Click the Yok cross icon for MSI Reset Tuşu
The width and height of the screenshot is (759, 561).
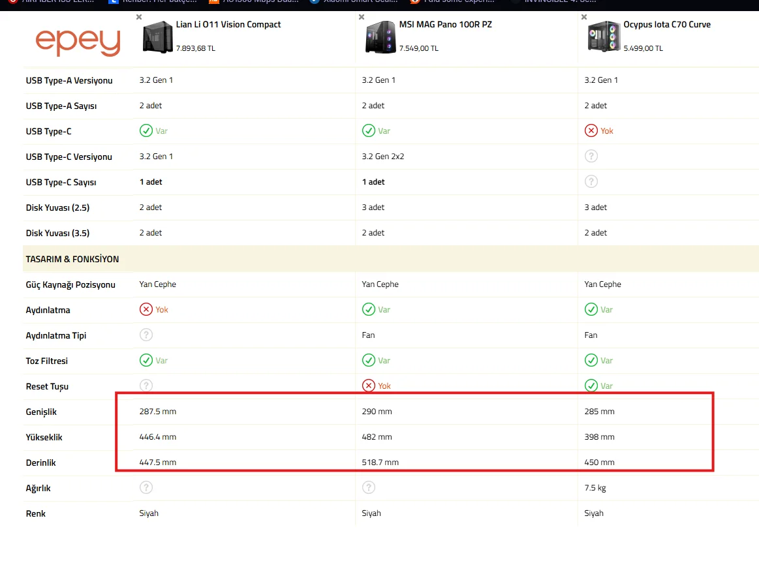pyautogui.click(x=369, y=386)
